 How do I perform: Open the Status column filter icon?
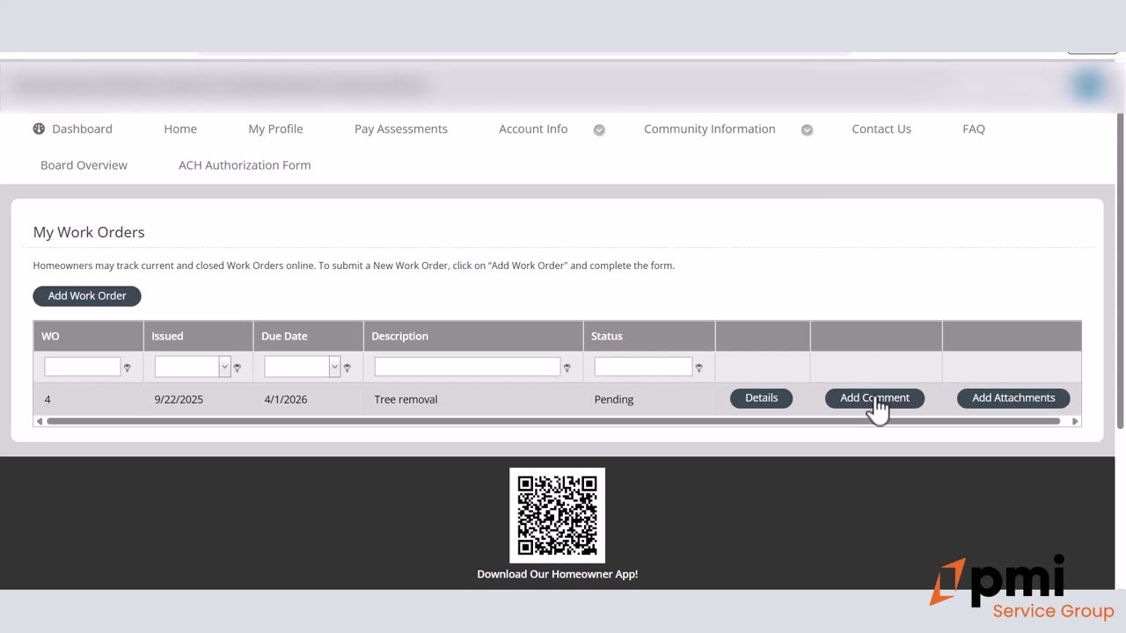point(699,367)
